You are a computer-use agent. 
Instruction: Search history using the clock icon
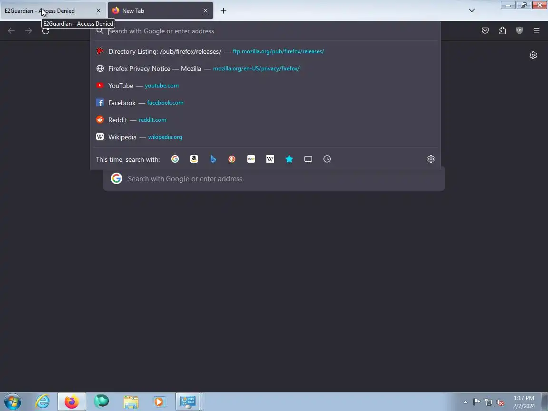click(327, 159)
